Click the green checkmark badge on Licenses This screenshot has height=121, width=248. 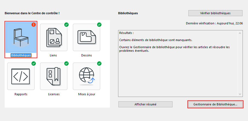point(66,64)
